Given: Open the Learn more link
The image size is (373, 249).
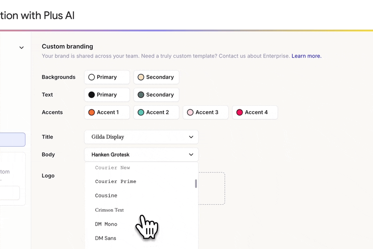Looking at the screenshot, I should tap(306, 56).
